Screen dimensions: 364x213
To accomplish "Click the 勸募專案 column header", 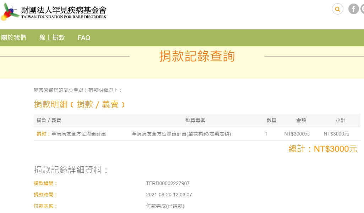I will tap(195, 120).
